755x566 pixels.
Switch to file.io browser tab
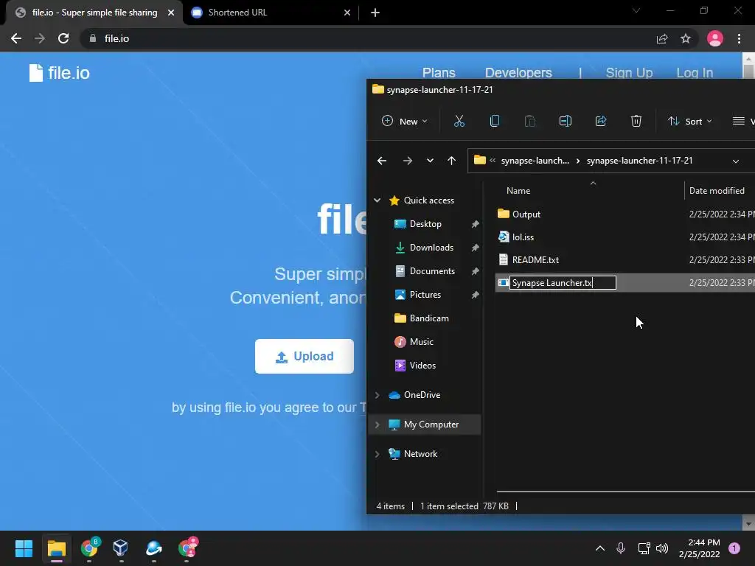tap(94, 13)
